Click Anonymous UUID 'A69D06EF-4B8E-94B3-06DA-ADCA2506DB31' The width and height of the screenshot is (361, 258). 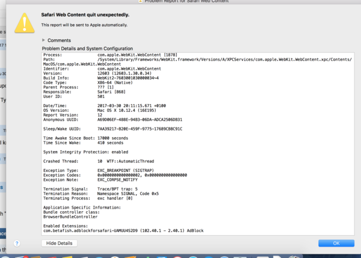pos(140,120)
